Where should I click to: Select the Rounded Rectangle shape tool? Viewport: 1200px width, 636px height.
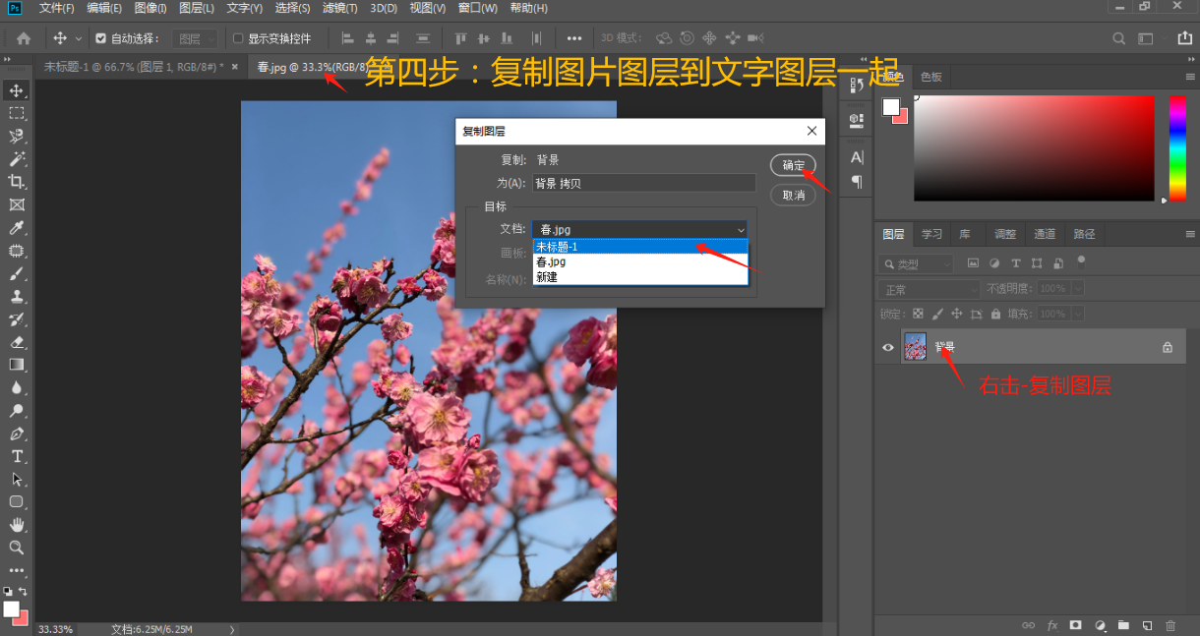(17, 501)
